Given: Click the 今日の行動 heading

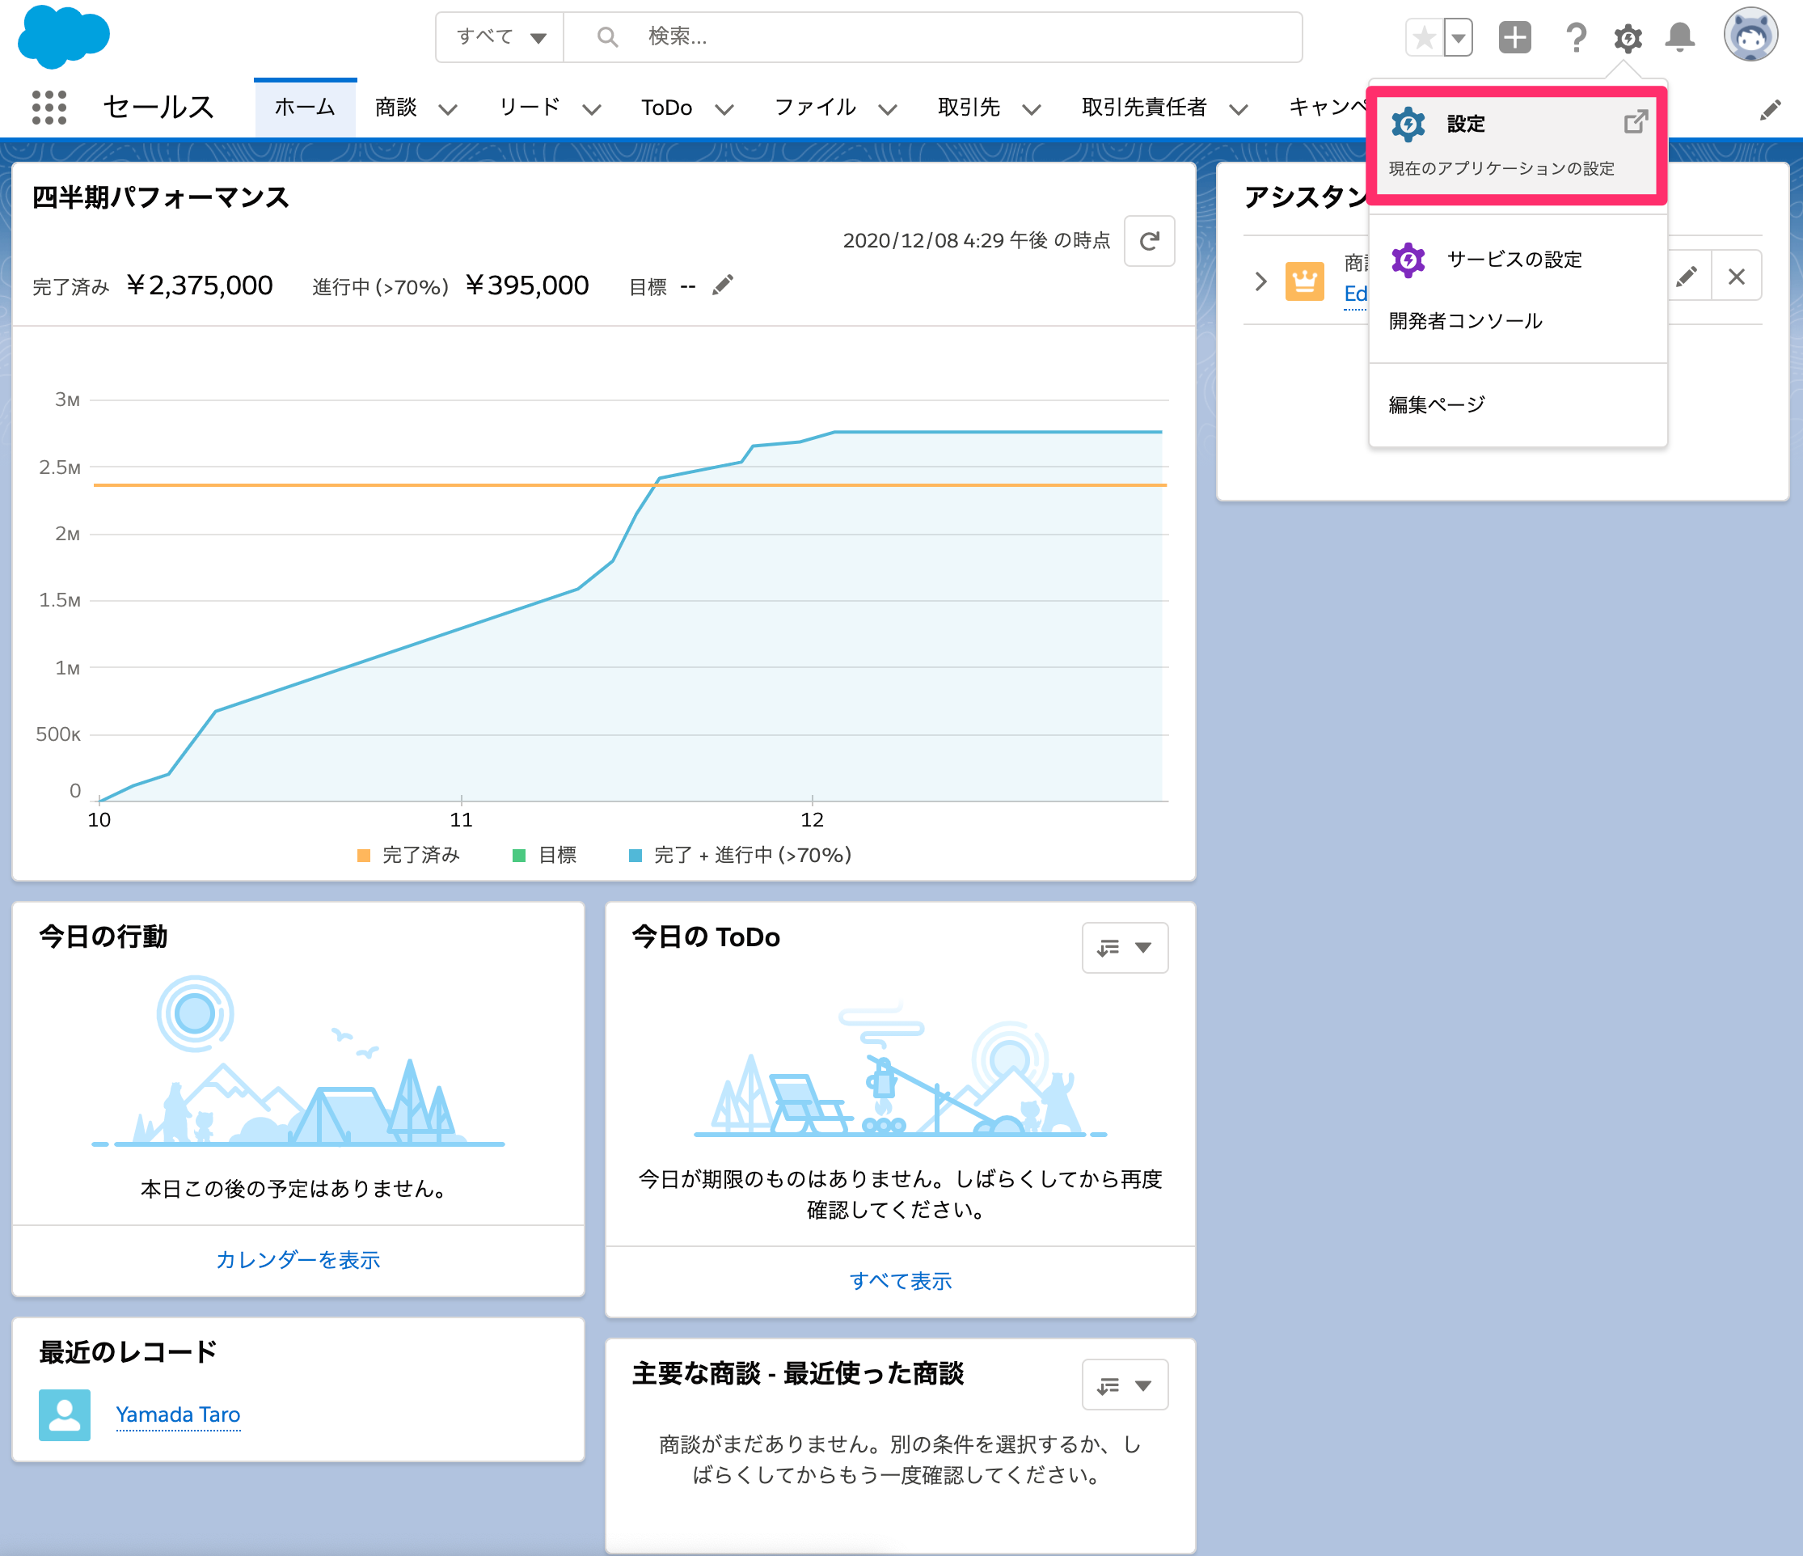Looking at the screenshot, I should coord(103,937).
